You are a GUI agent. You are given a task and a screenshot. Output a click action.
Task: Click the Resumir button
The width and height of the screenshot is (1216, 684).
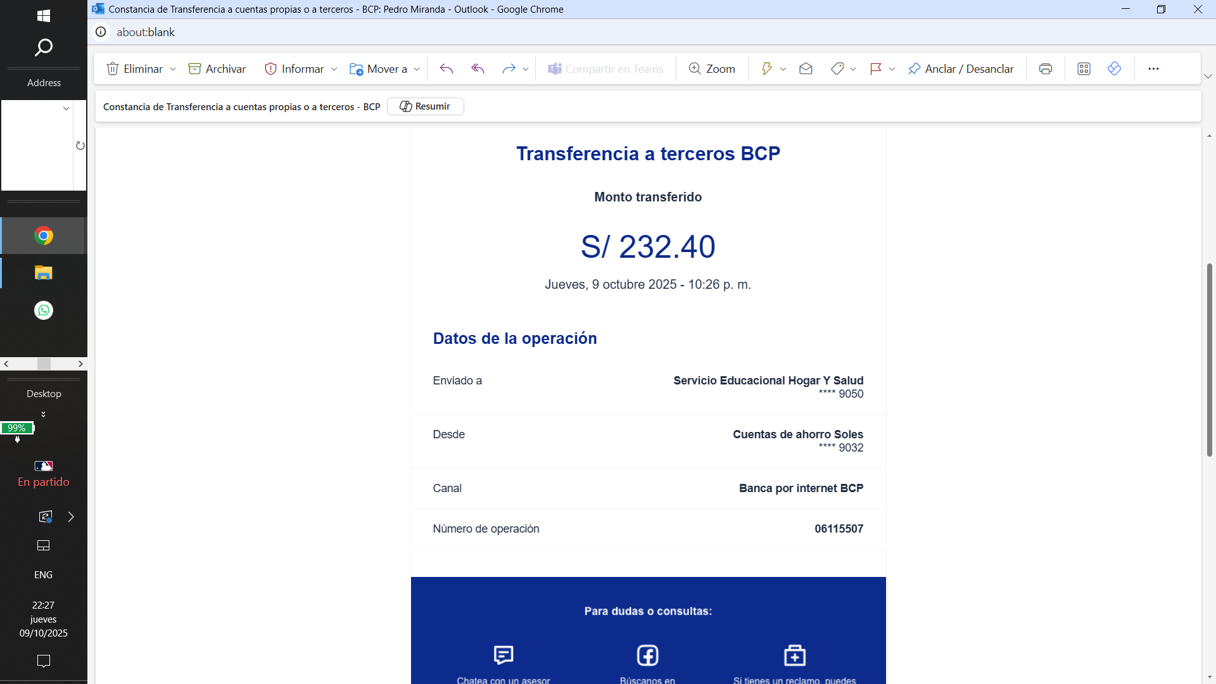click(426, 106)
